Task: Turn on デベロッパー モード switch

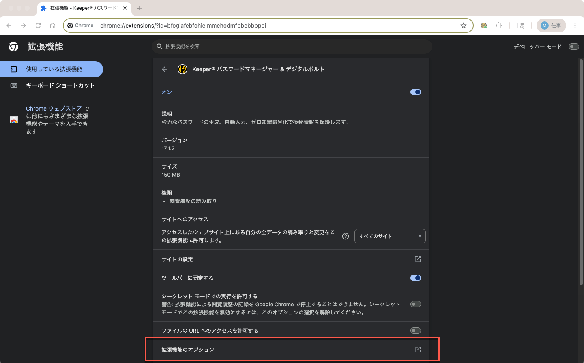Action: (x=573, y=47)
